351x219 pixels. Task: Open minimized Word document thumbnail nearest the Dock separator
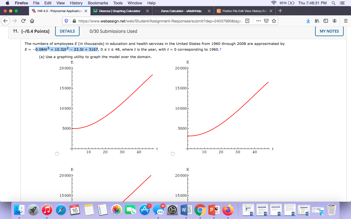pos(248,210)
